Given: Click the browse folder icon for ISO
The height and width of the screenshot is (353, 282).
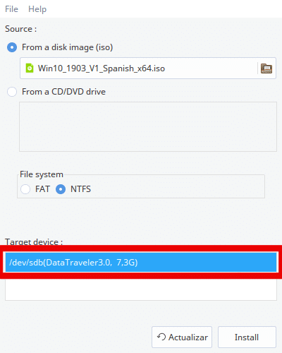Looking at the screenshot, I should tap(266, 68).
